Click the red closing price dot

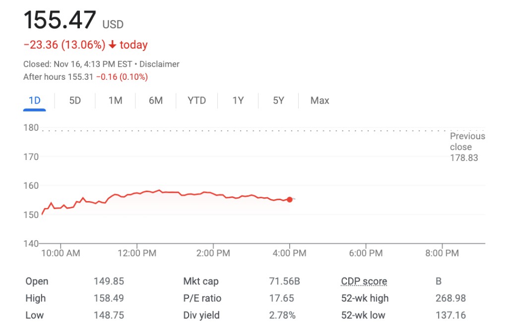point(290,199)
